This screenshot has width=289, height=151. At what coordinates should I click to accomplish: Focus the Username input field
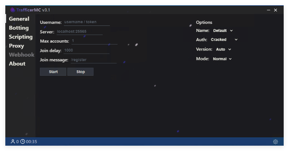[x=87, y=22]
